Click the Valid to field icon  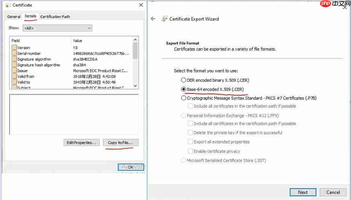(x=14, y=82)
